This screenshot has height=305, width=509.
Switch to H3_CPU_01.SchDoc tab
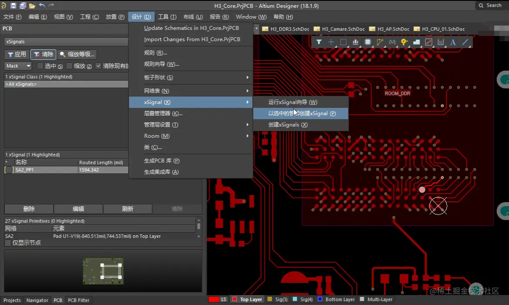(x=440, y=29)
